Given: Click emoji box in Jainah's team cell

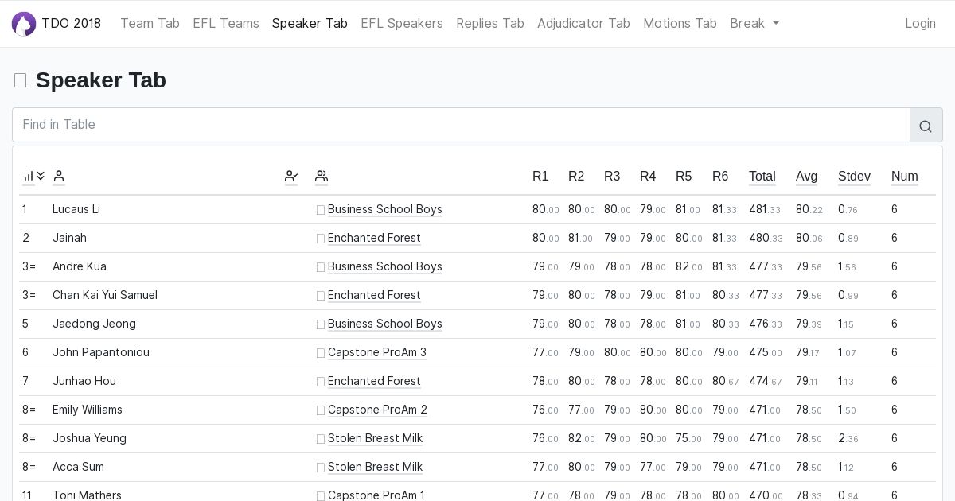Looking at the screenshot, I should 321,239.
